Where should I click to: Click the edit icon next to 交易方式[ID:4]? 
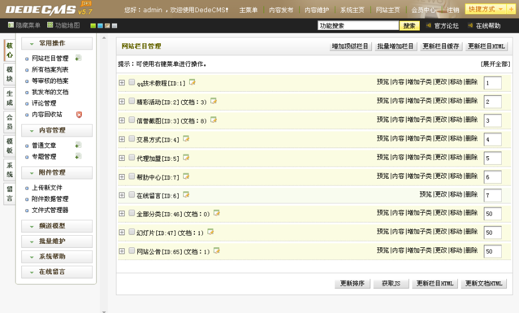coord(186,139)
